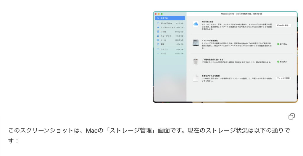Close the storage window with red button
The height and width of the screenshot is (156, 303).
(156, 14)
